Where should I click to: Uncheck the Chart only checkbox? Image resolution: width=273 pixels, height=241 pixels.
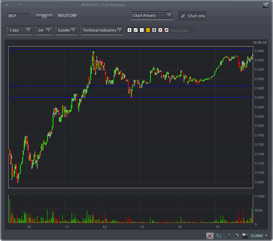tap(183, 16)
